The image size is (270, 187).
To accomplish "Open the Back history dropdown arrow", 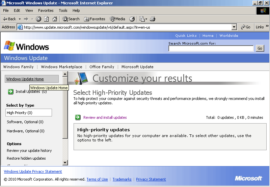I will point(20,19).
